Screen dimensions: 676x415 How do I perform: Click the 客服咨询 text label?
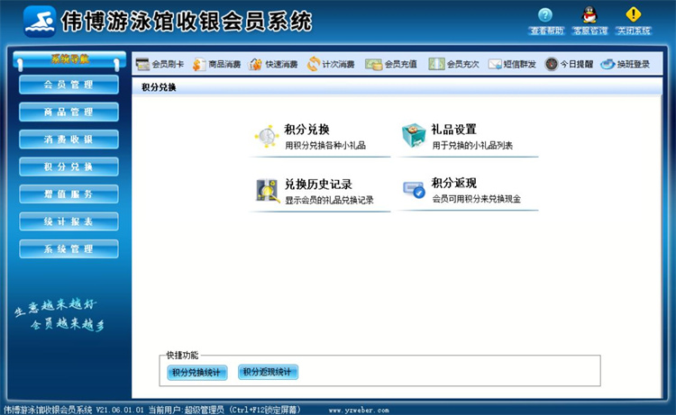[589, 31]
